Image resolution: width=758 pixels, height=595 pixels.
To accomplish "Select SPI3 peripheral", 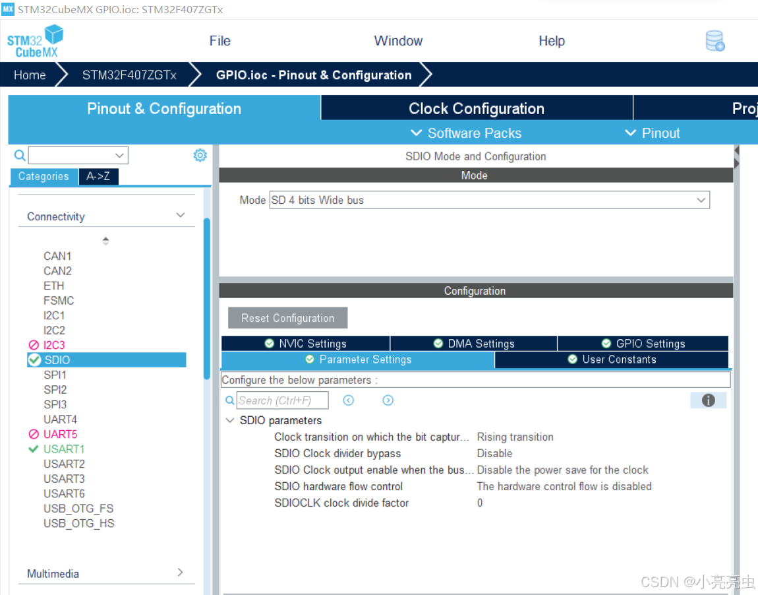I will pos(55,404).
